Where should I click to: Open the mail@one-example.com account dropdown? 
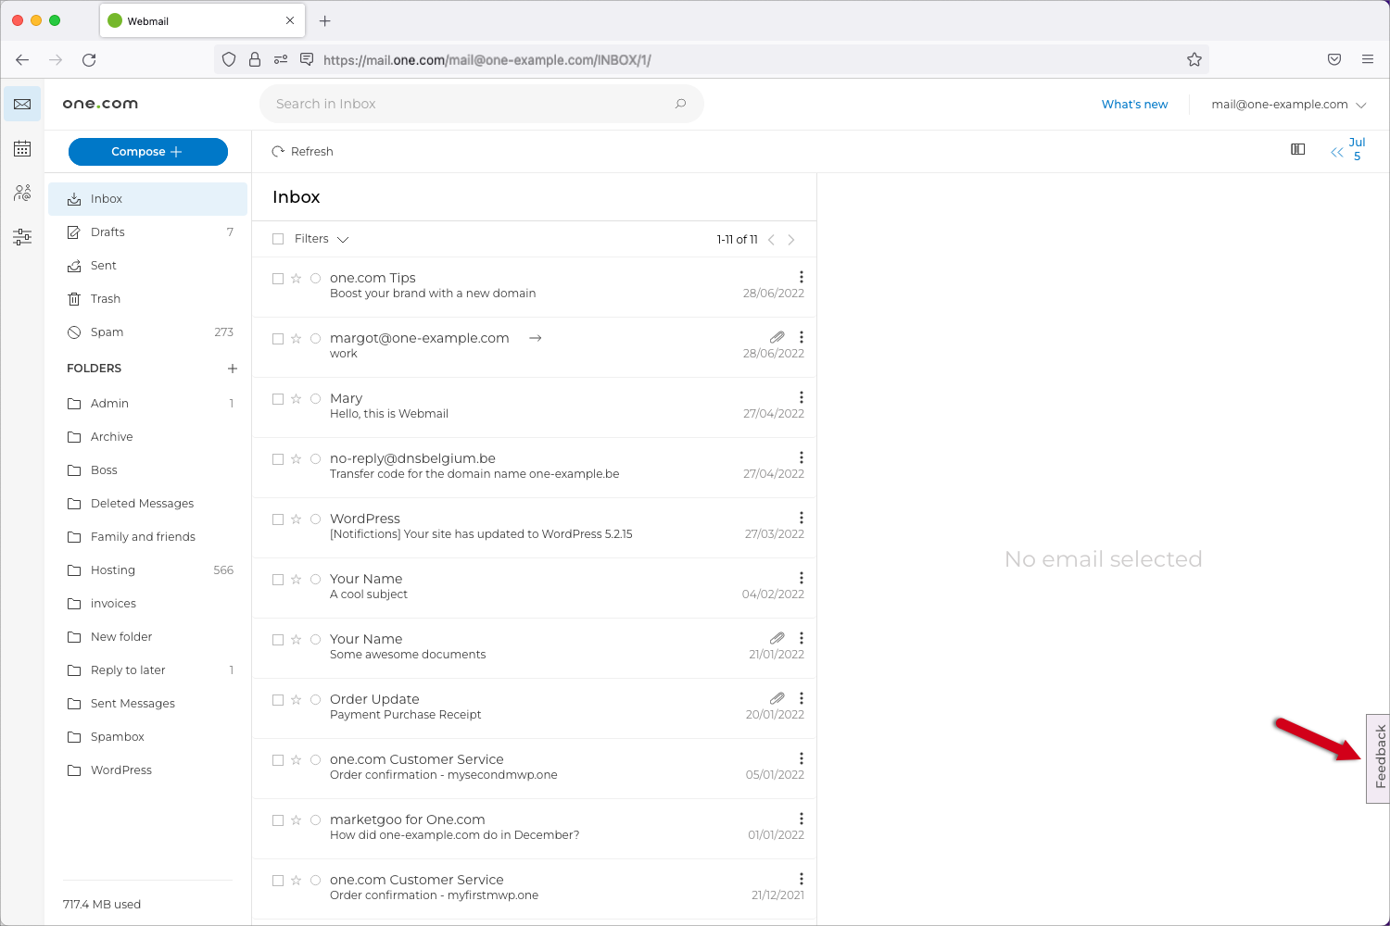[x=1288, y=105]
